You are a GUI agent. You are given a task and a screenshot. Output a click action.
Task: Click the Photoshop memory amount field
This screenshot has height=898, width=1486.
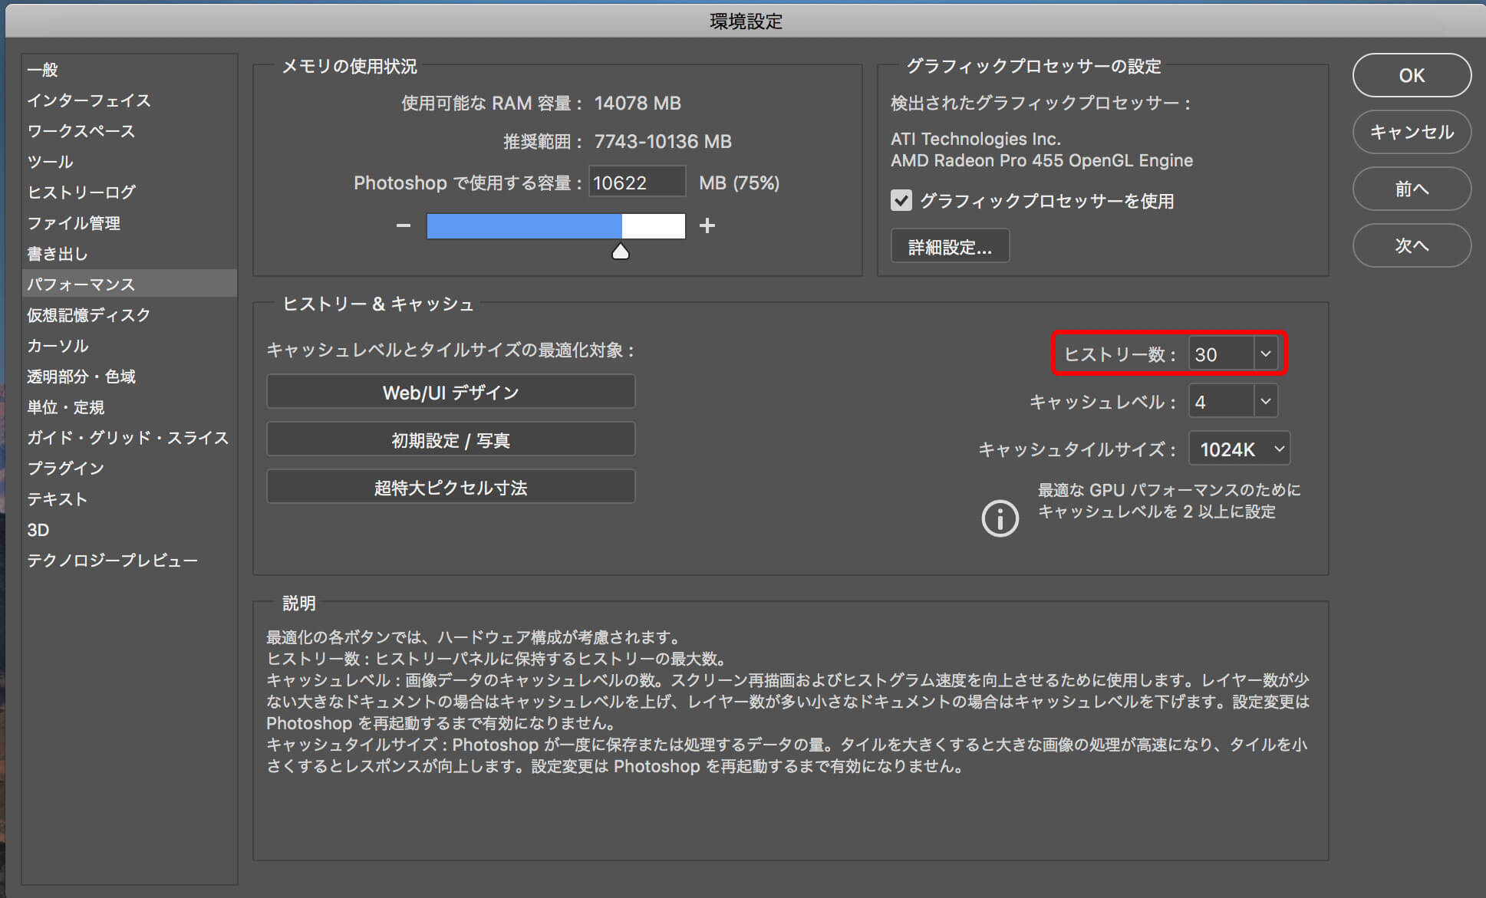(x=637, y=183)
